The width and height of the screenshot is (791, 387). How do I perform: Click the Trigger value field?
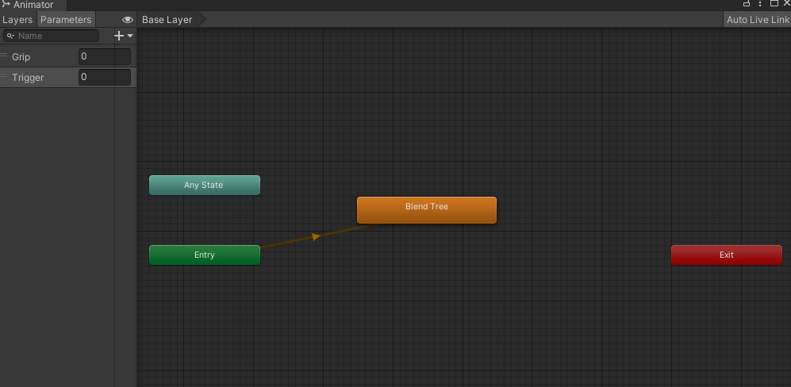(105, 77)
